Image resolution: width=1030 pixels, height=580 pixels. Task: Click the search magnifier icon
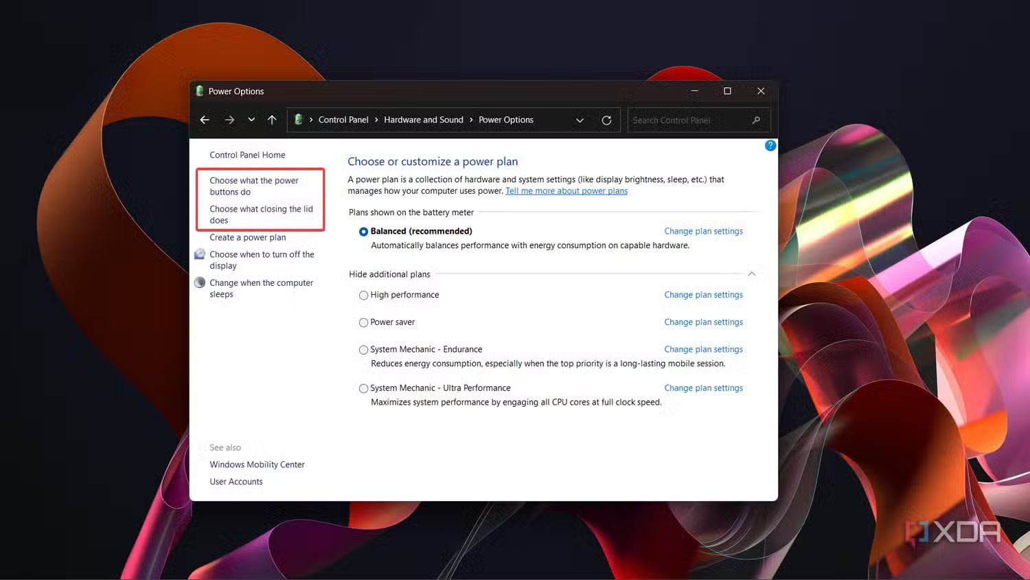(x=755, y=120)
